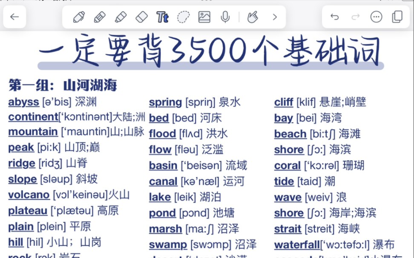The width and height of the screenshot is (414, 258).
Task: Click the underlined word abyss
Action: coord(23,102)
